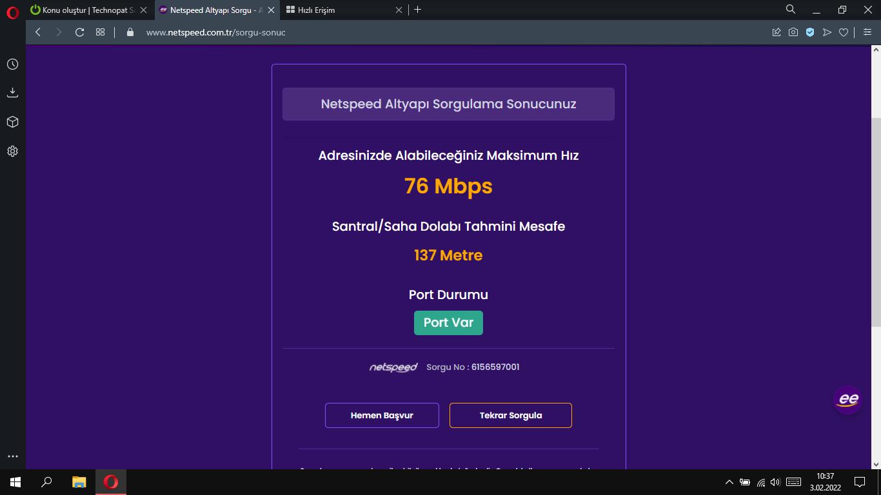The width and height of the screenshot is (881, 495).
Task: Focus the netspeed.com.tr address bar
Action: point(445,32)
